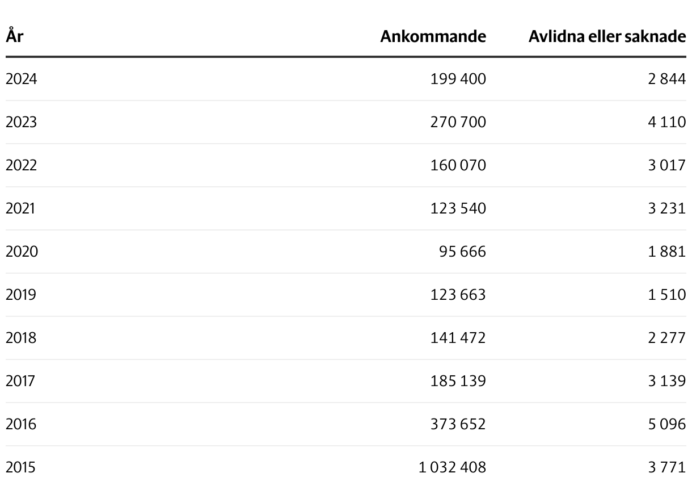This screenshot has width=692, height=494.
Task: Click arrivals value 95 666
Action: pyautogui.click(x=462, y=252)
